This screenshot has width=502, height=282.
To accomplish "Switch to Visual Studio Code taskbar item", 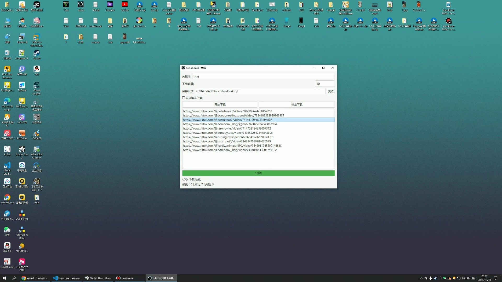I will [x=67, y=278].
